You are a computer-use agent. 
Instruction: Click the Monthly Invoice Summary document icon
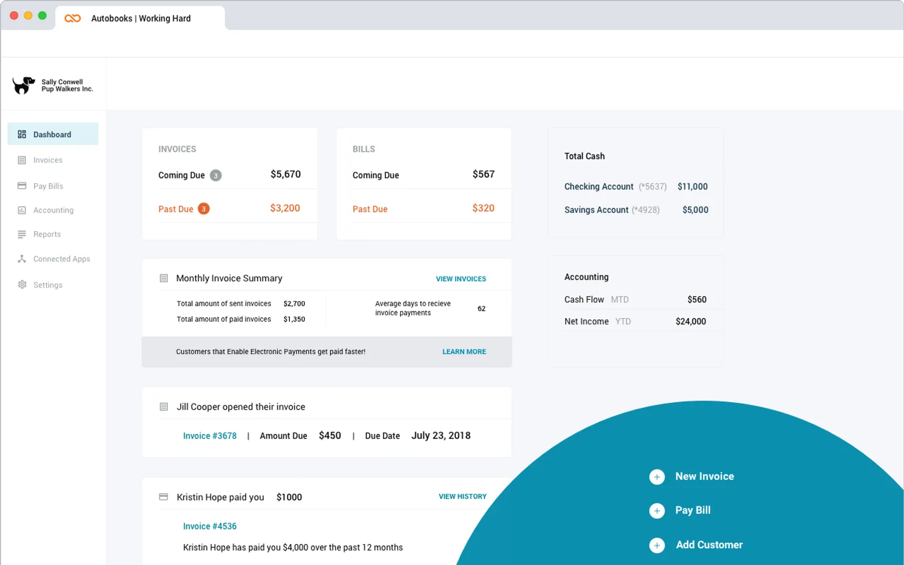[x=164, y=278]
